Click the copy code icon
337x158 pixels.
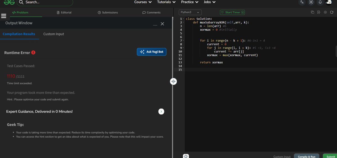[x=313, y=12]
